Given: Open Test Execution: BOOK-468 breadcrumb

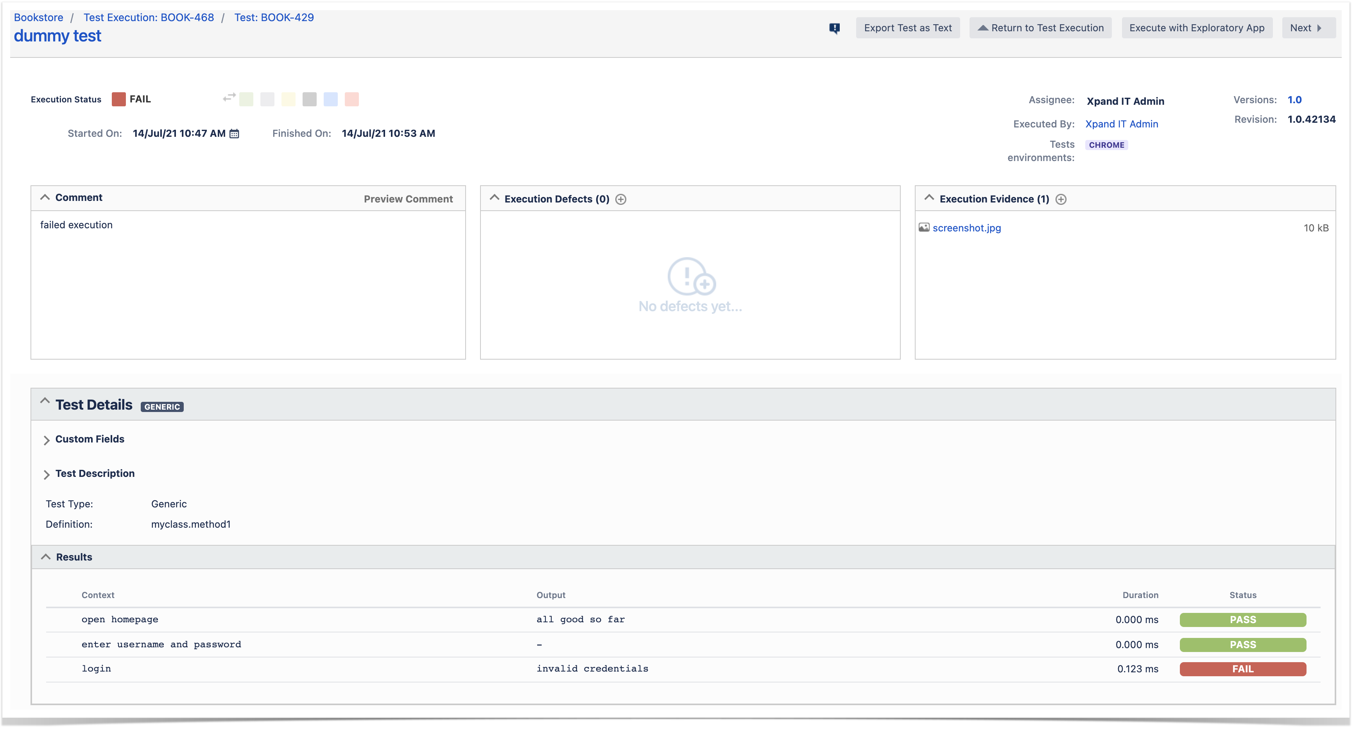Looking at the screenshot, I should [x=149, y=17].
